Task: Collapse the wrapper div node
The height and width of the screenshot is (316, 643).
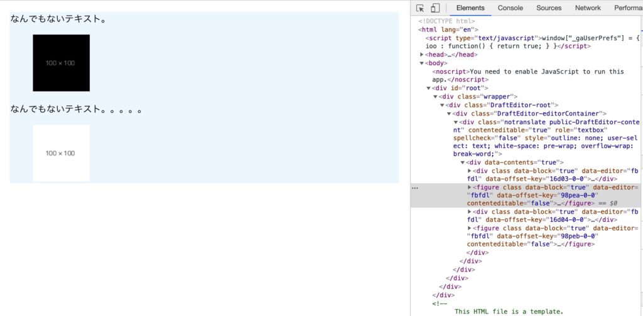Action: coord(436,97)
